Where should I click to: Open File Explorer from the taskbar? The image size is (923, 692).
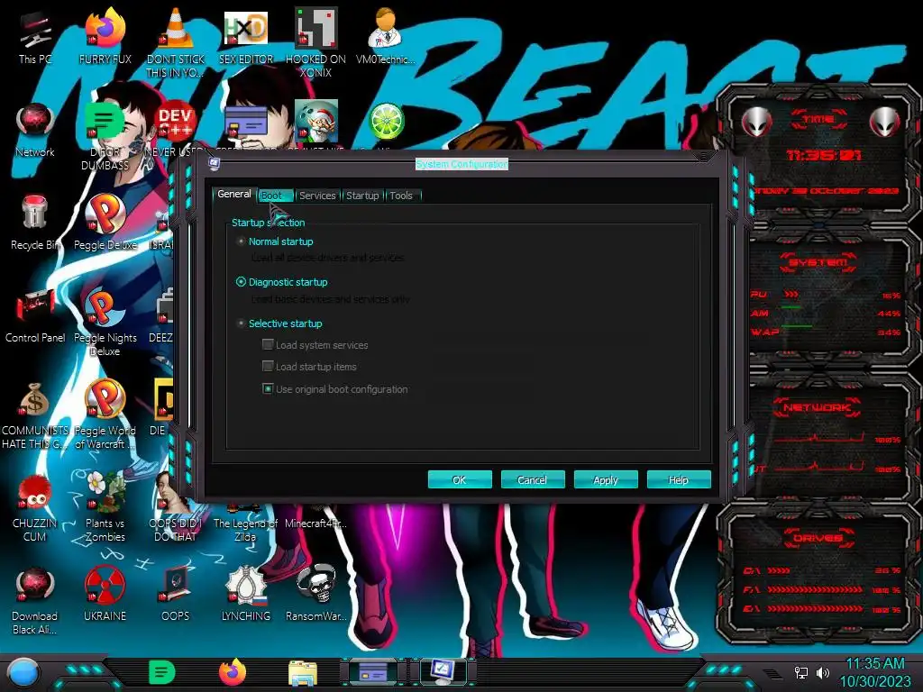(303, 673)
